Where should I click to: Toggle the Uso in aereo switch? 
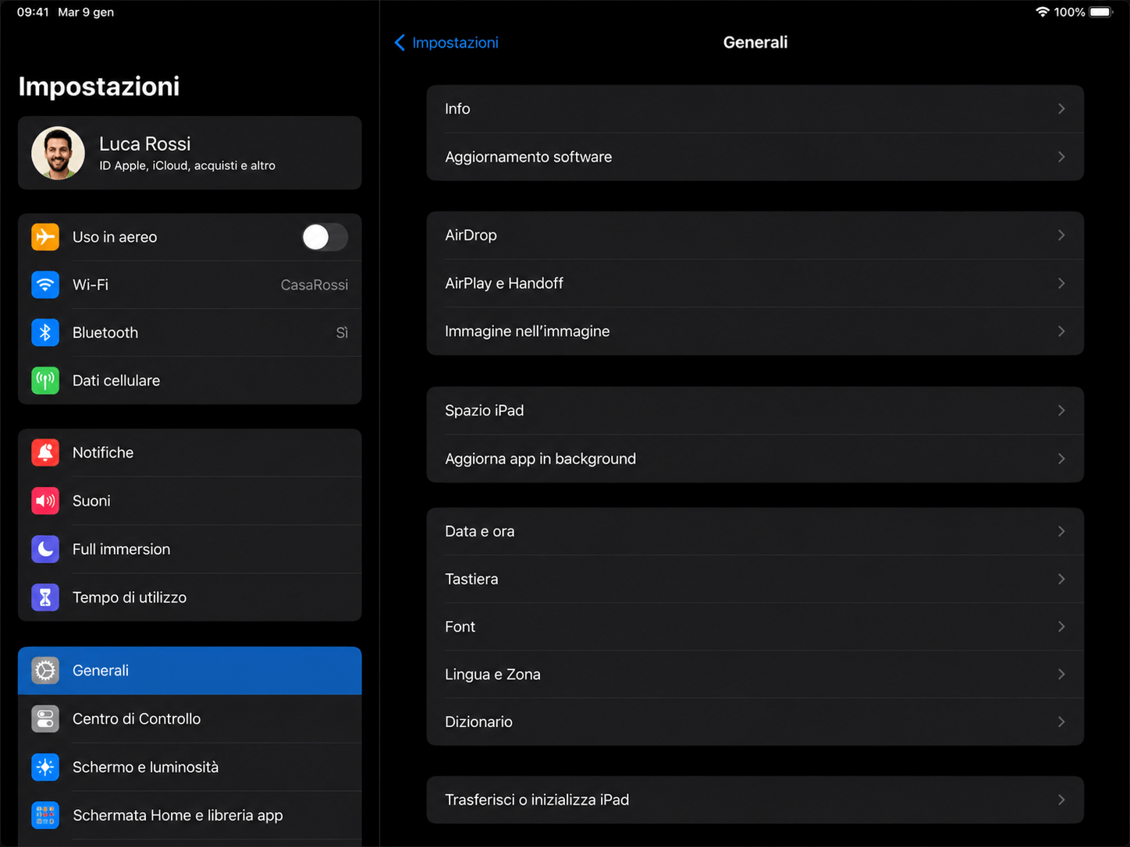[x=325, y=237]
